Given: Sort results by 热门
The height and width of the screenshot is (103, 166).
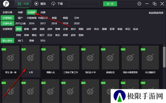Looking at the screenshot, I should point(20,41).
